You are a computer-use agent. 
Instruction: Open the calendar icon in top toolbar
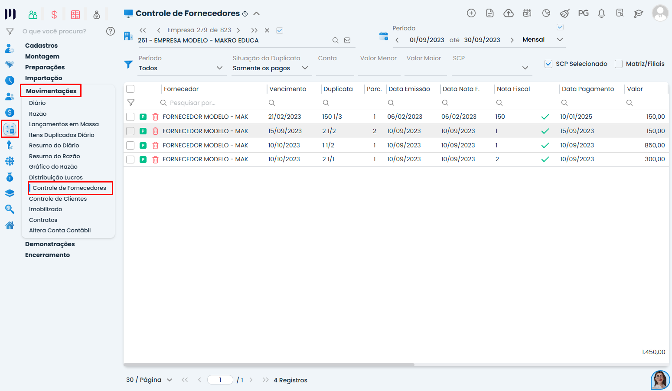point(527,13)
